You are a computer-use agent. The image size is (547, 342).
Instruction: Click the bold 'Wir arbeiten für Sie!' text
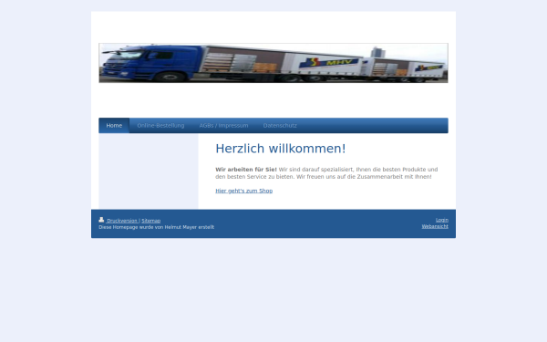[246, 170]
